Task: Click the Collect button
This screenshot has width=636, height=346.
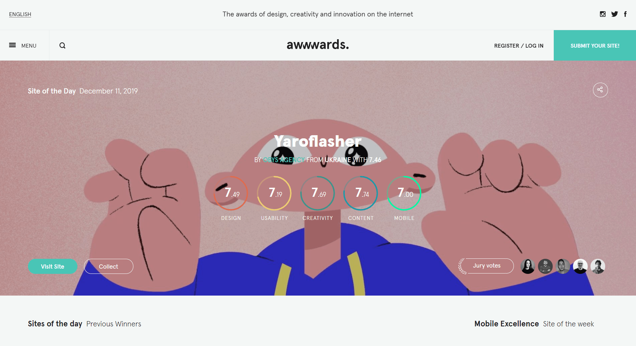Action: [109, 267]
